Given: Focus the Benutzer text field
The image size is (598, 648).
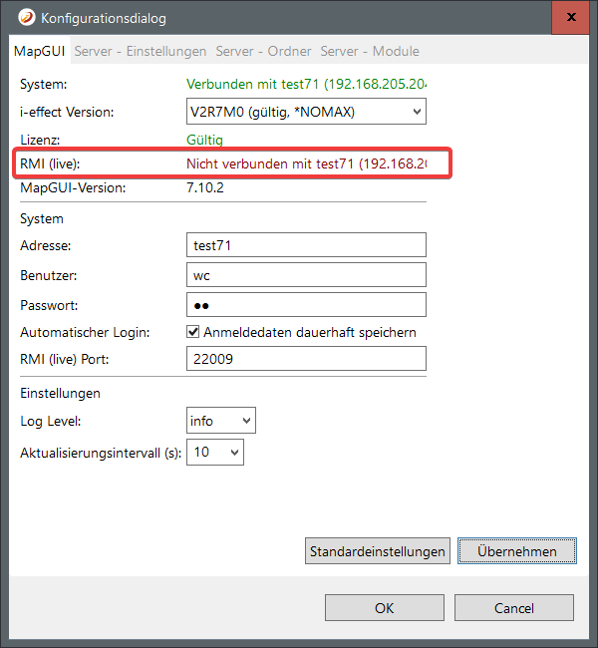Looking at the screenshot, I should (306, 274).
